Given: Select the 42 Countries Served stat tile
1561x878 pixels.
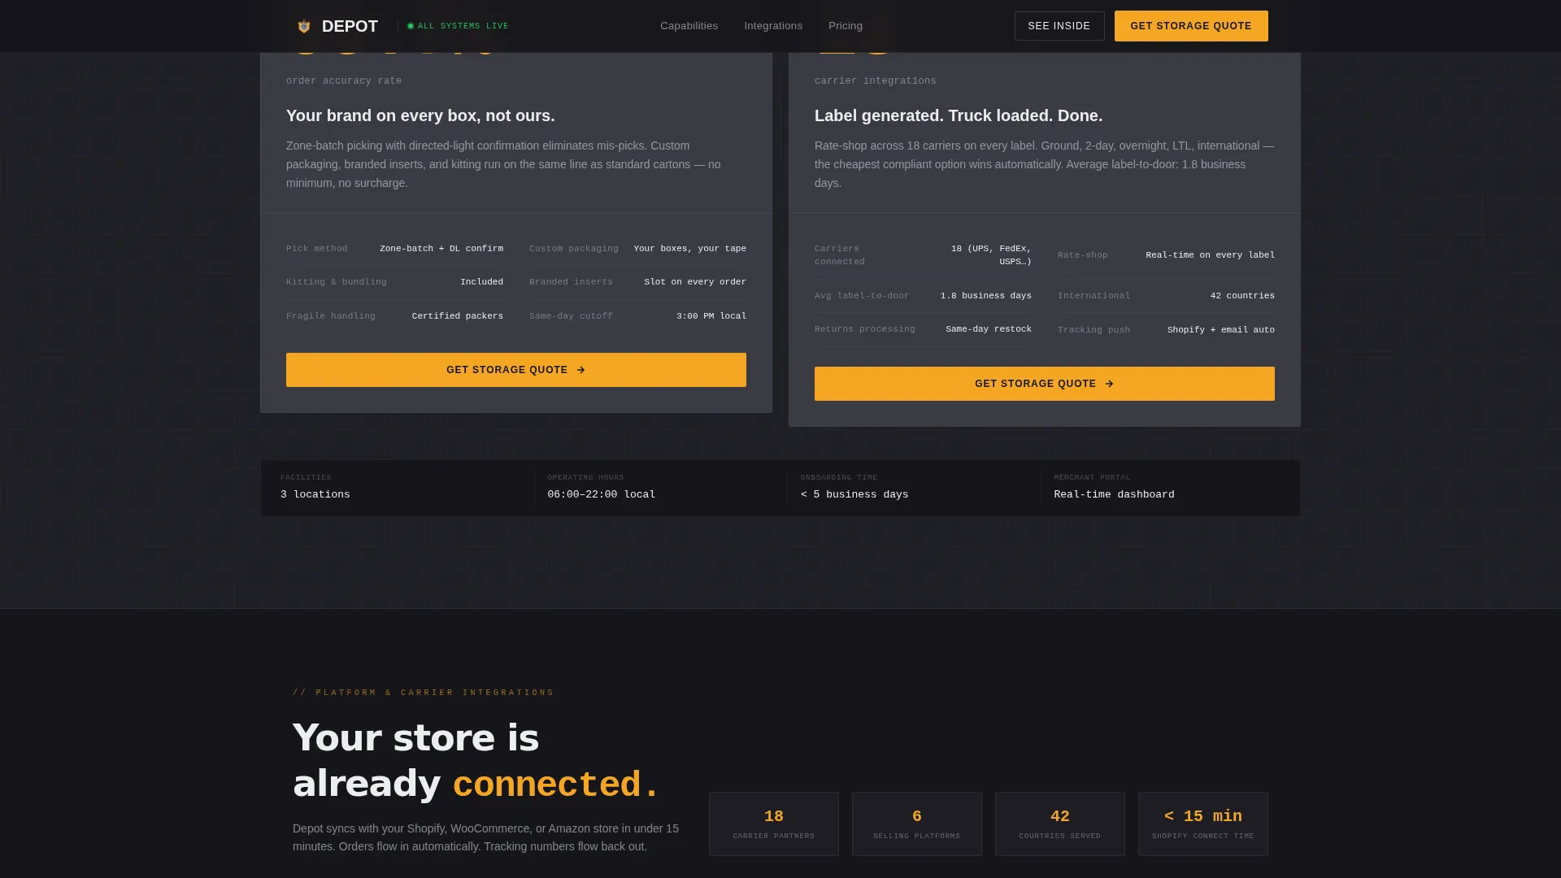Looking at the screenshot, I should coord(1060,824).
